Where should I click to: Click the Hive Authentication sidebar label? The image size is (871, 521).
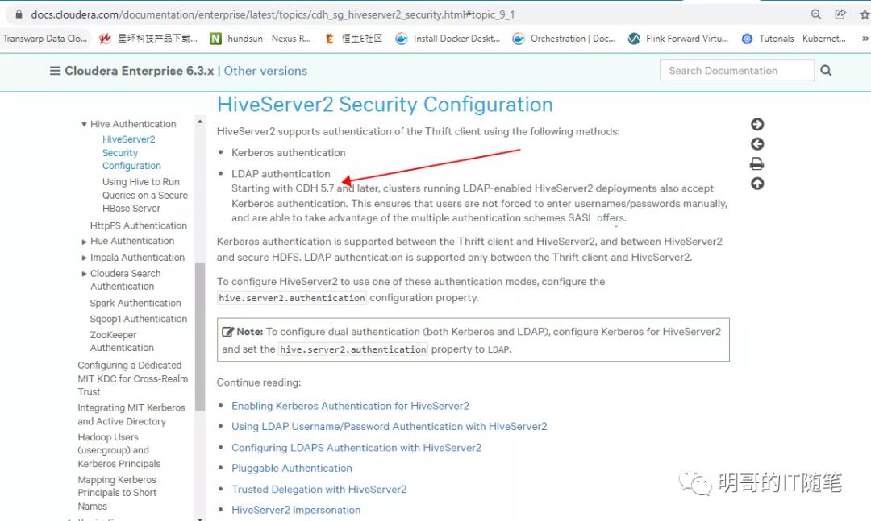pyautogui.click(x=133, y=124)
